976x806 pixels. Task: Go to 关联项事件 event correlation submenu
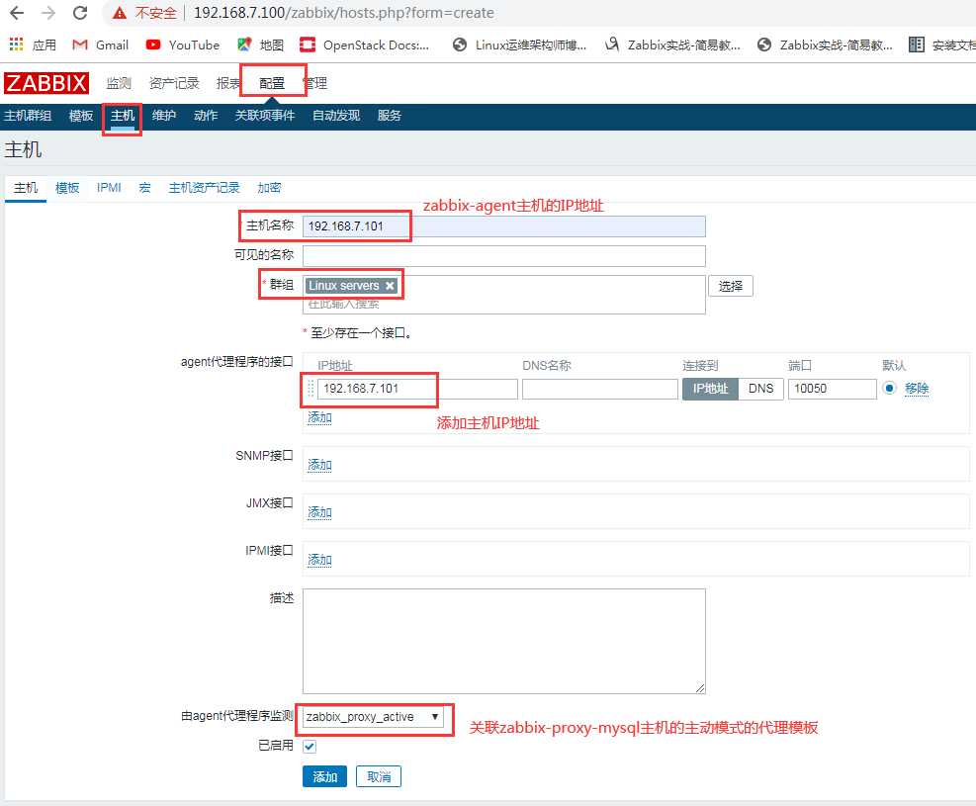pyautogui.click(x=265, y=116)
